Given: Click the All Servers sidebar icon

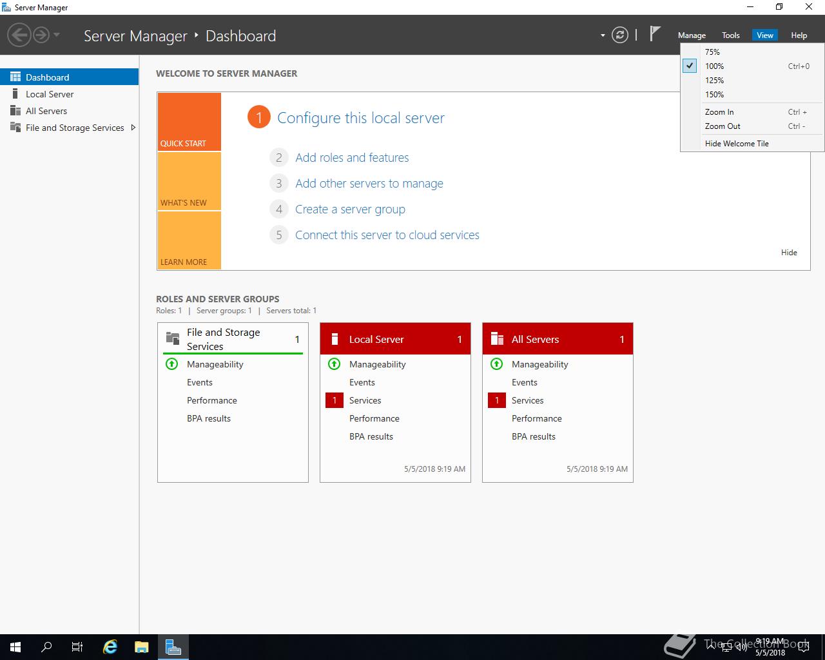Looking at the screenshot, I should coord(15,110).
